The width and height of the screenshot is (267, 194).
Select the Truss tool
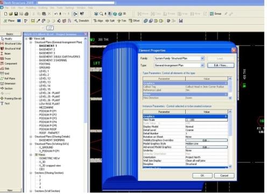[x=6, y=59]
